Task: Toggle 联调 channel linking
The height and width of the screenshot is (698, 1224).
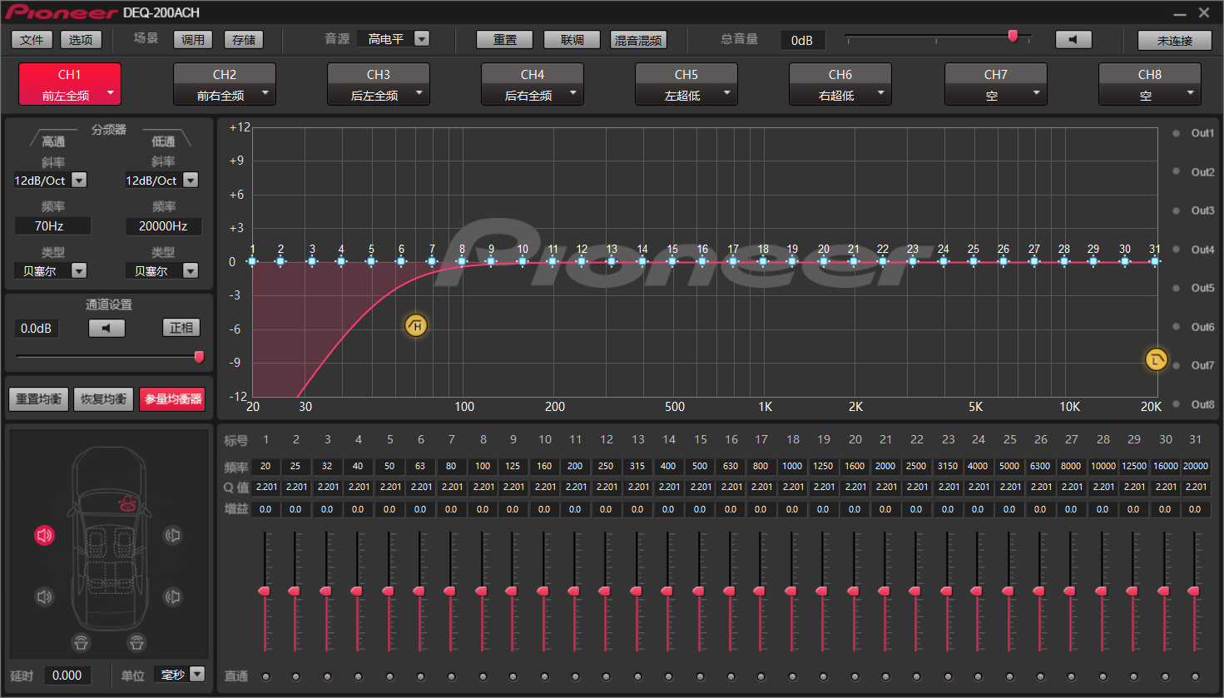Action: 572,40
